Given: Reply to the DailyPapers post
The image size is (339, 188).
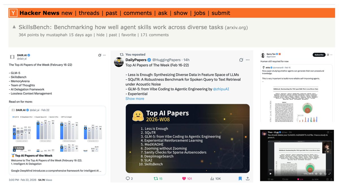Looking at the screenshot, I should (129, 178).
